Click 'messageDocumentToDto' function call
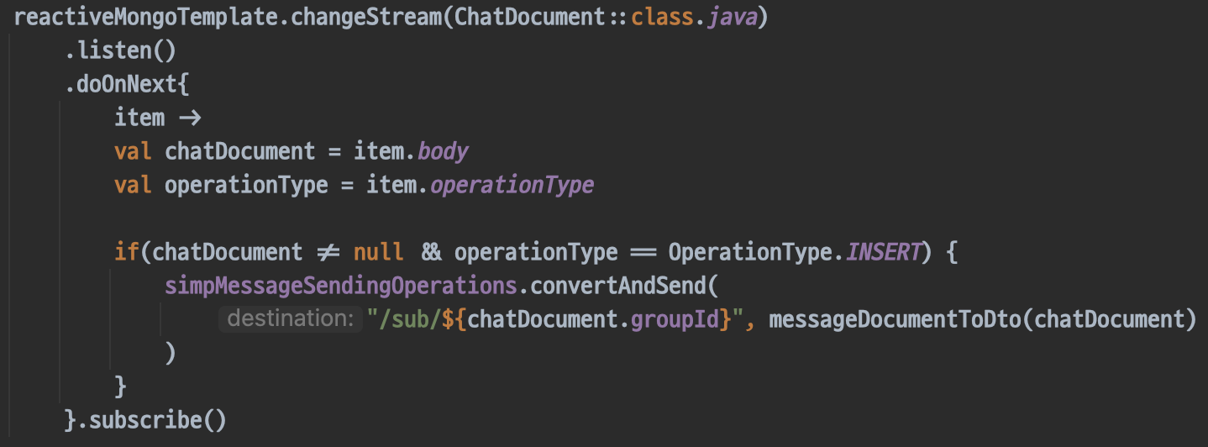This screenshot has height=447, width=1208. tap(895, 319)
